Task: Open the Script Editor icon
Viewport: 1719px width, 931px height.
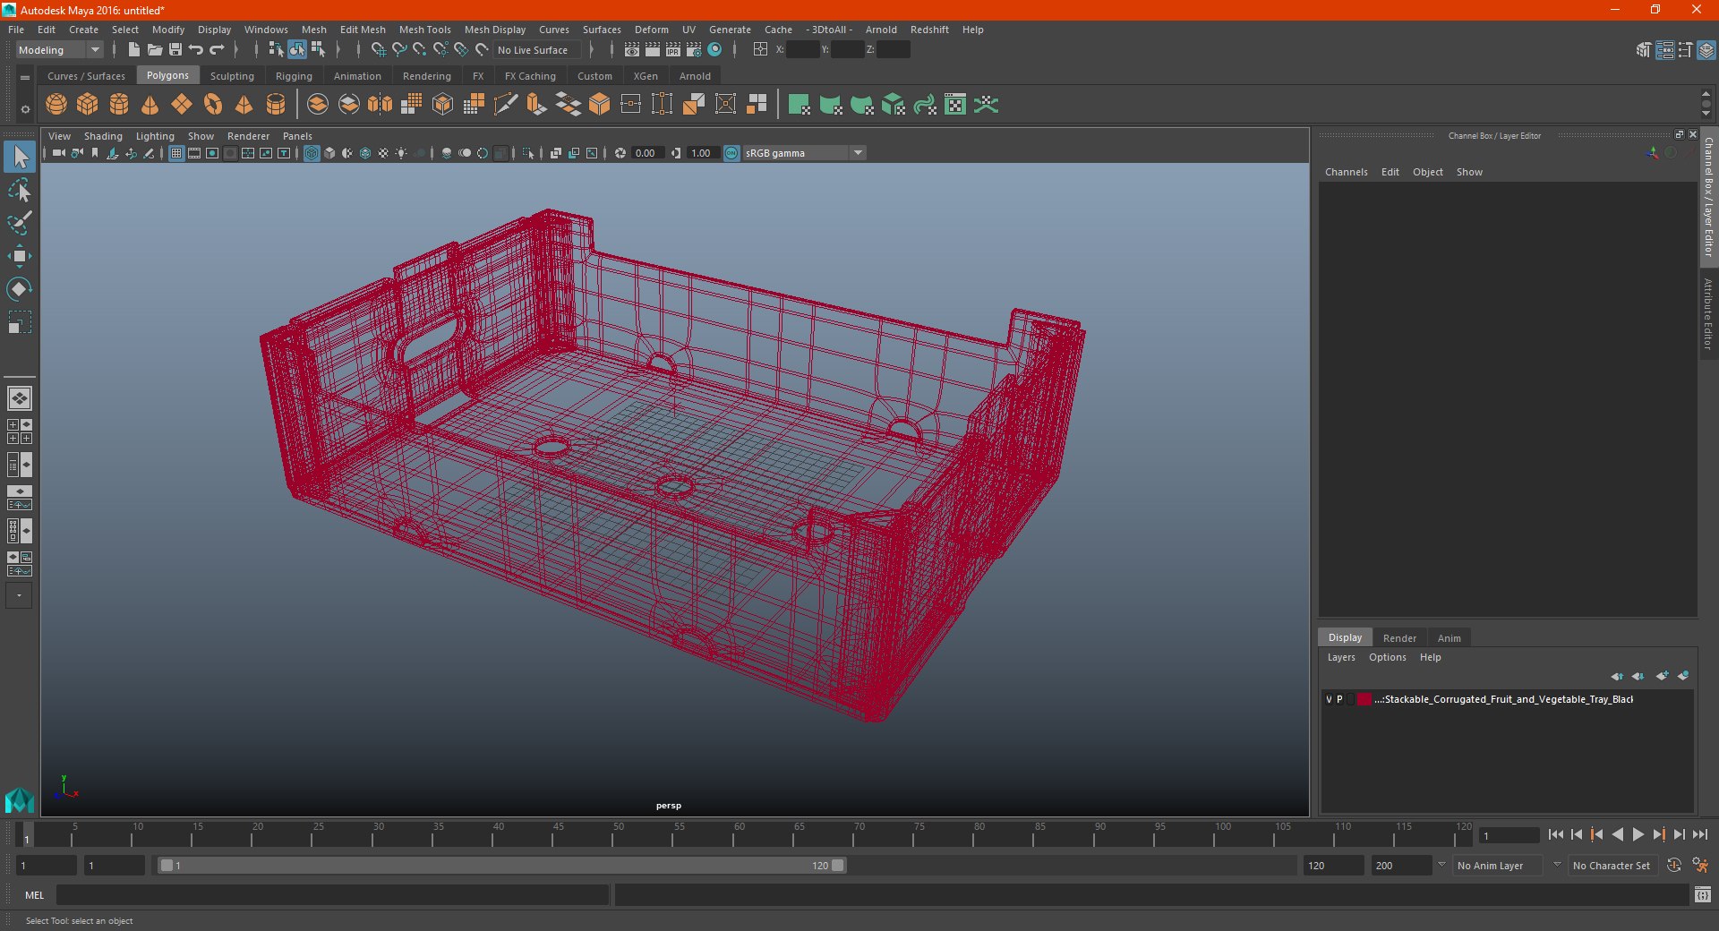Action: (1703, 895)
